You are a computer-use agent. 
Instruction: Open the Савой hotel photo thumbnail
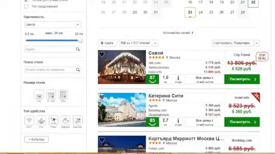pyautogui.click(x=122, y=67)
